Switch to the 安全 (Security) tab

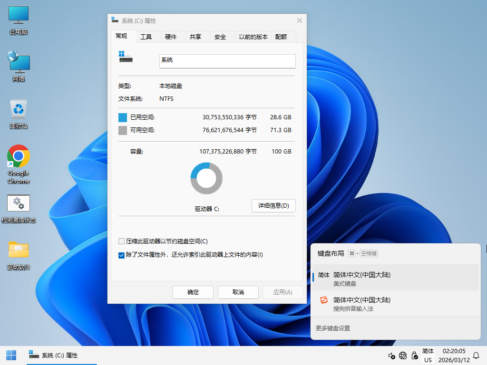coord(220,37)
